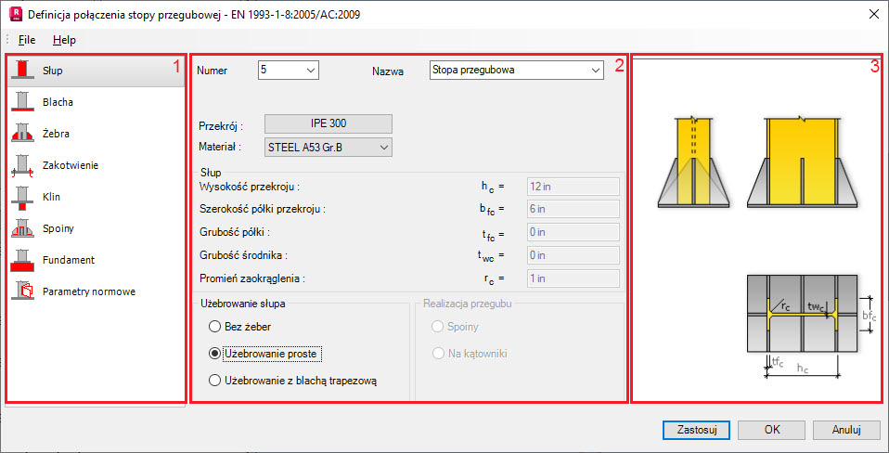889x453 pixels.
Task: Open the Zakotwienie anchorage icon
Action: (x=22, y=165)
